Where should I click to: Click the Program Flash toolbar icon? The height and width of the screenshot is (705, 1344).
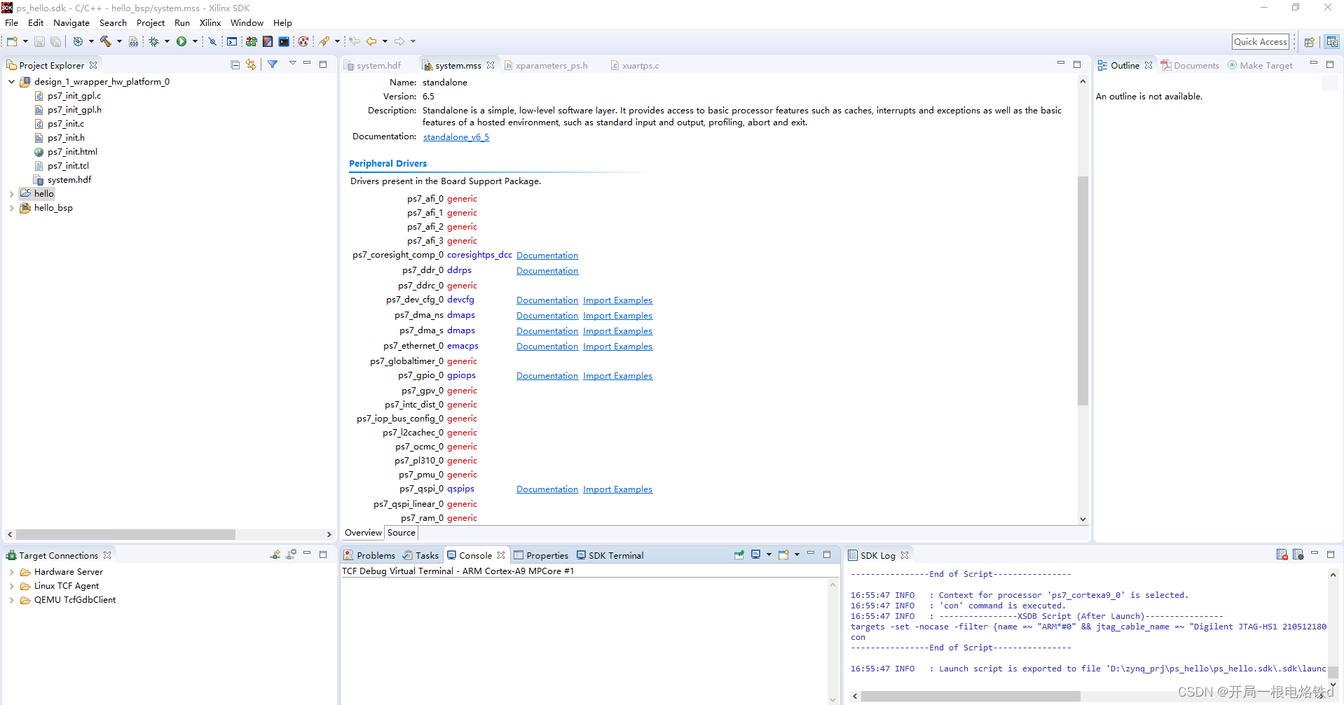(x=268, y=41)
